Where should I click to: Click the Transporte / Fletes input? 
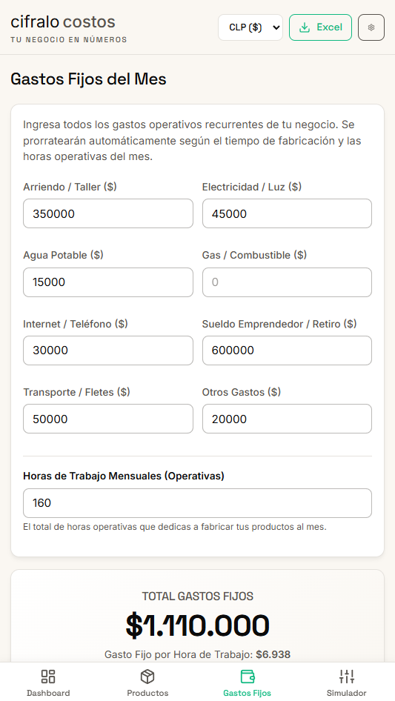point(108,419)
